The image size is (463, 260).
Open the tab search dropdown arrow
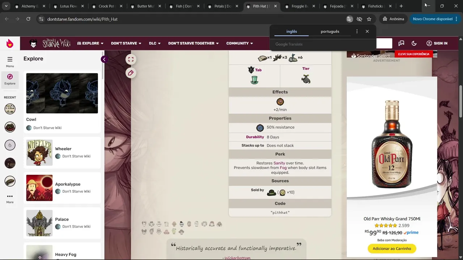pos(6,6)
